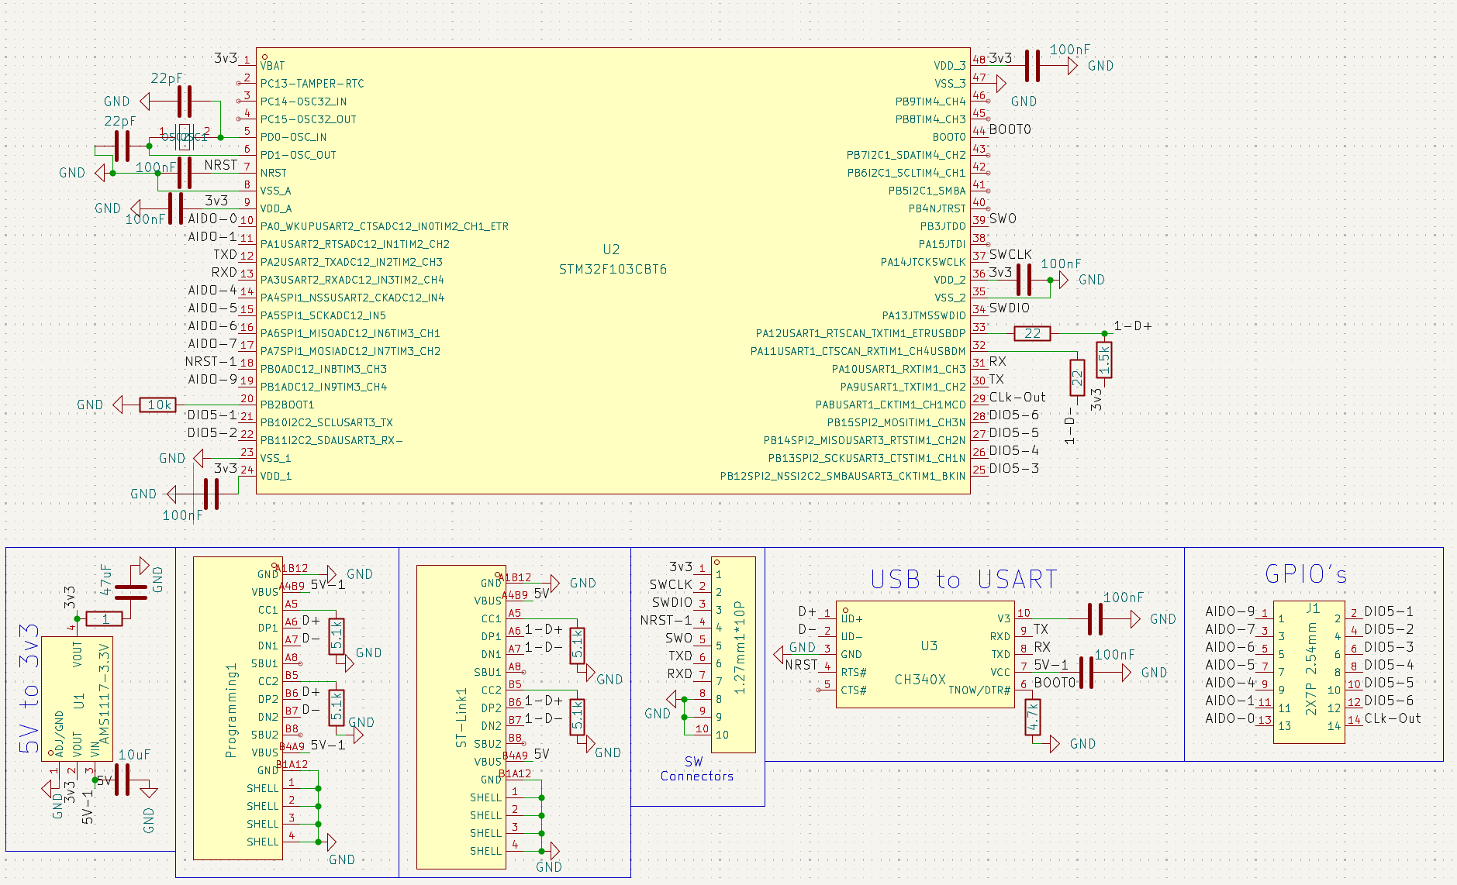Viewport: 1457px width, 885px height.
Task: Select the 100nF capacitor on CH340X V3 pin
Action: [1095, 618]
